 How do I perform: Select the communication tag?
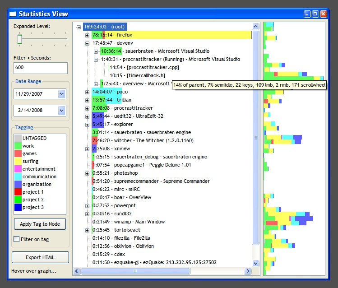pyautogui.click(x=39, y=177)
